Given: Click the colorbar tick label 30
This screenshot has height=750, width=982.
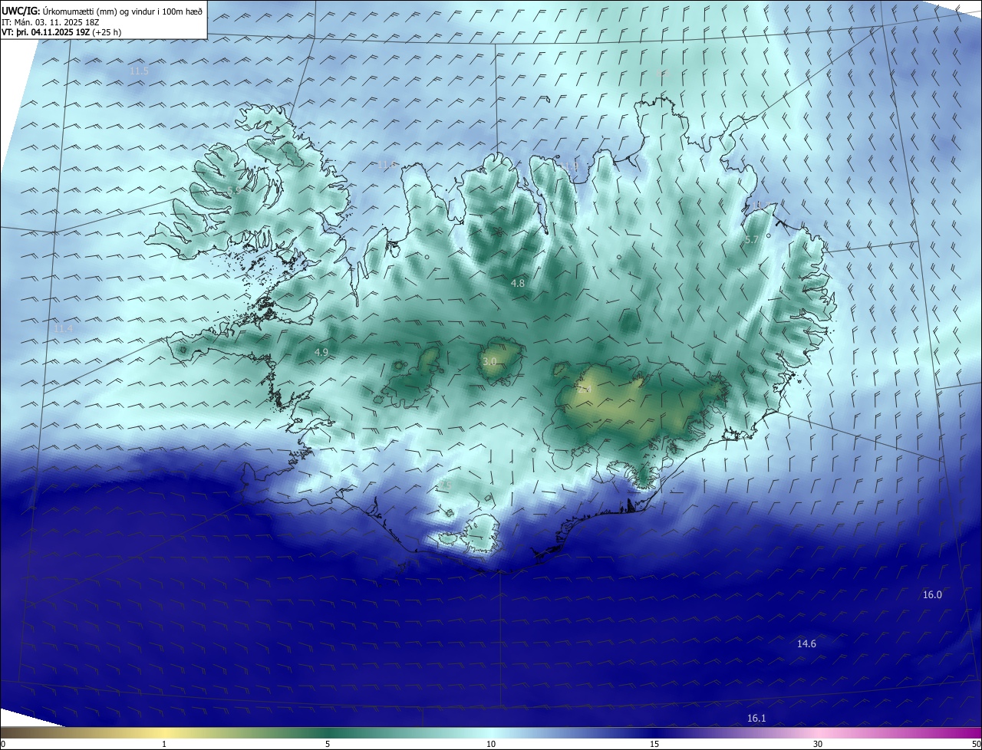Looking at the screenshot, I should (818, 744).
